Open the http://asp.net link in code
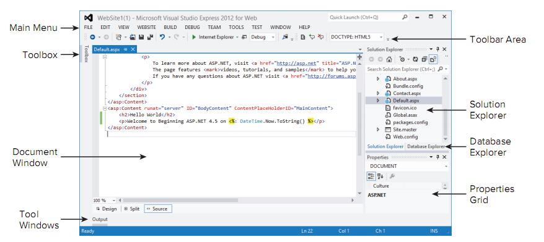The image size is (544, 242). [297, 63]
